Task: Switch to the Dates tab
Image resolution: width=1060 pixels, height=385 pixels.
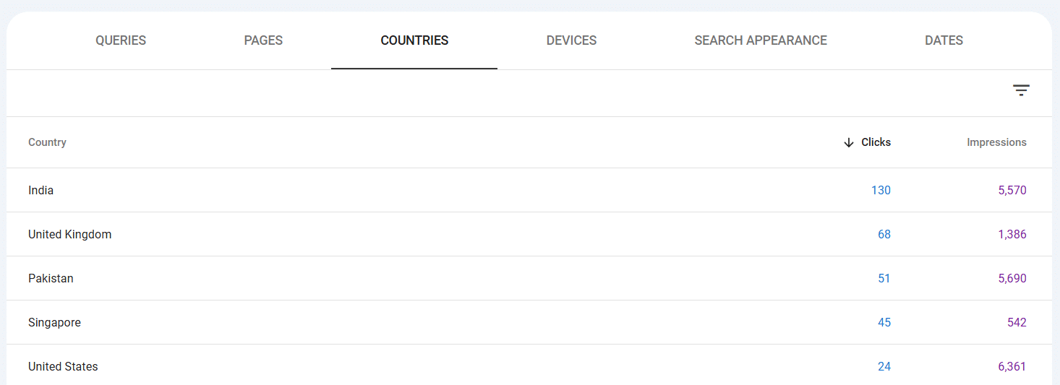Action: click(x=944, y=40)
